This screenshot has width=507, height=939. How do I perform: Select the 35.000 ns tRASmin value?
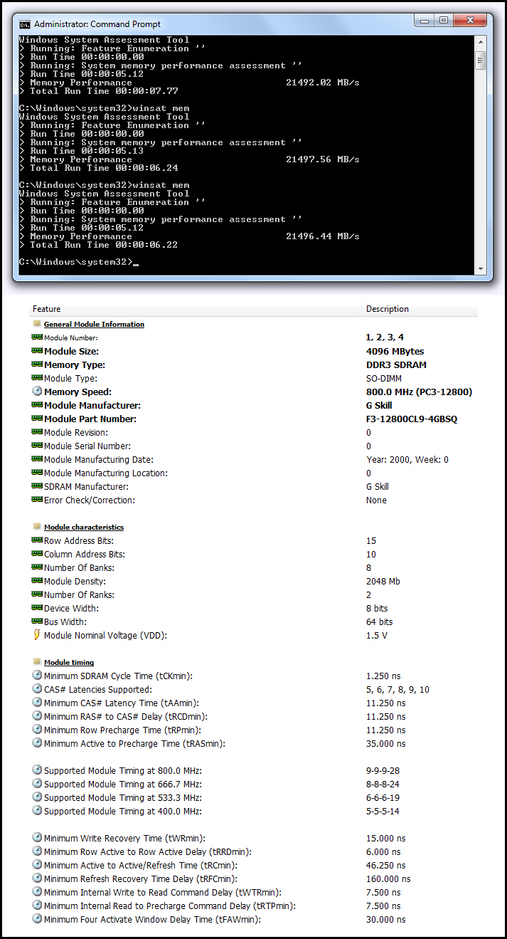pyautogui.click(x=386, y=743)
